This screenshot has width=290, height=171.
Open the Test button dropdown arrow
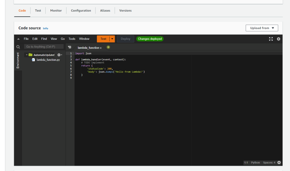[x=112, y=39]
